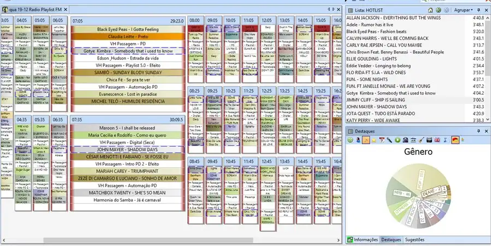Click the 12:45 block header
The height and width of the screenshot is (246, 491).
tap(268, 162)
